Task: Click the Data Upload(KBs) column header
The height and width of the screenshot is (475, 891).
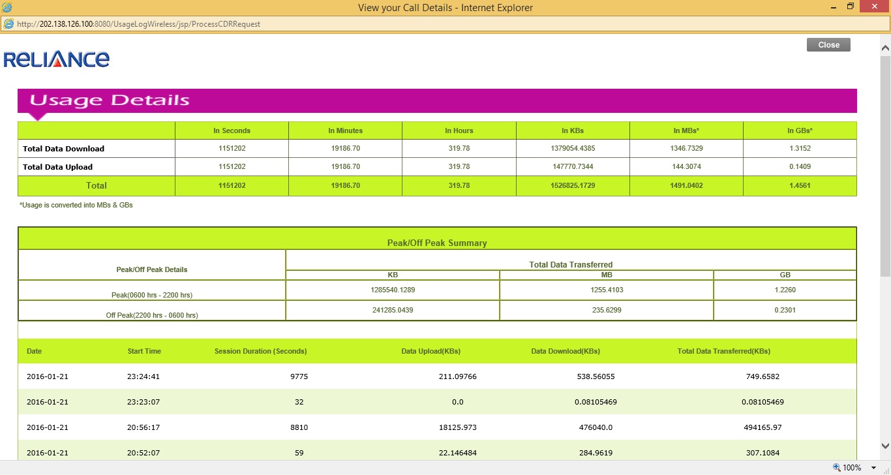Action: coord(430,351)
